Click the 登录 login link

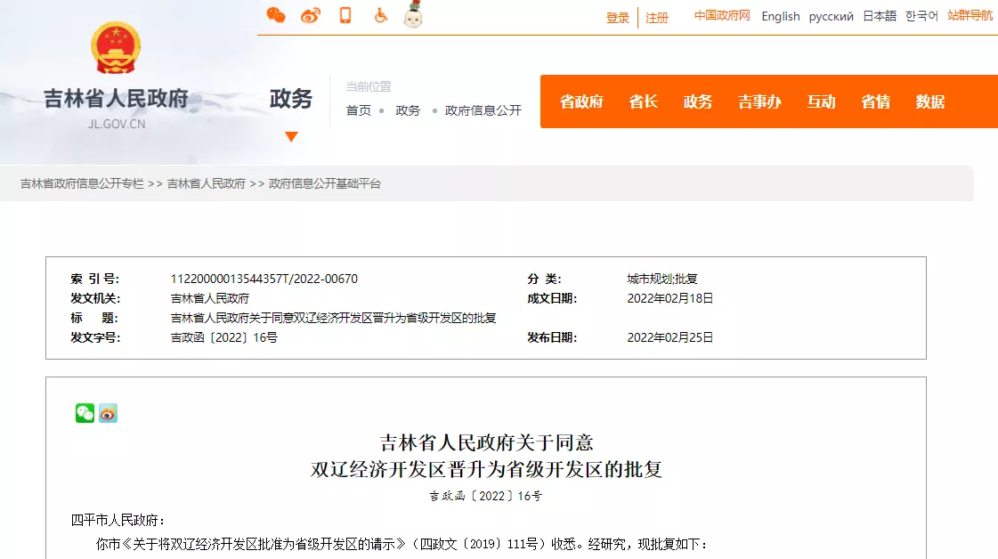(x=618, y=18)
